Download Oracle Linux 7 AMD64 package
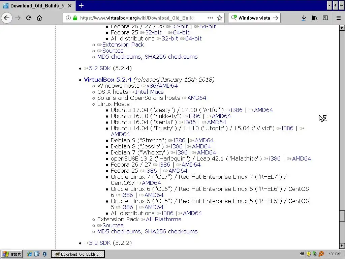The height and width of the screenshot is (259, 345). [x=151, y=183]
